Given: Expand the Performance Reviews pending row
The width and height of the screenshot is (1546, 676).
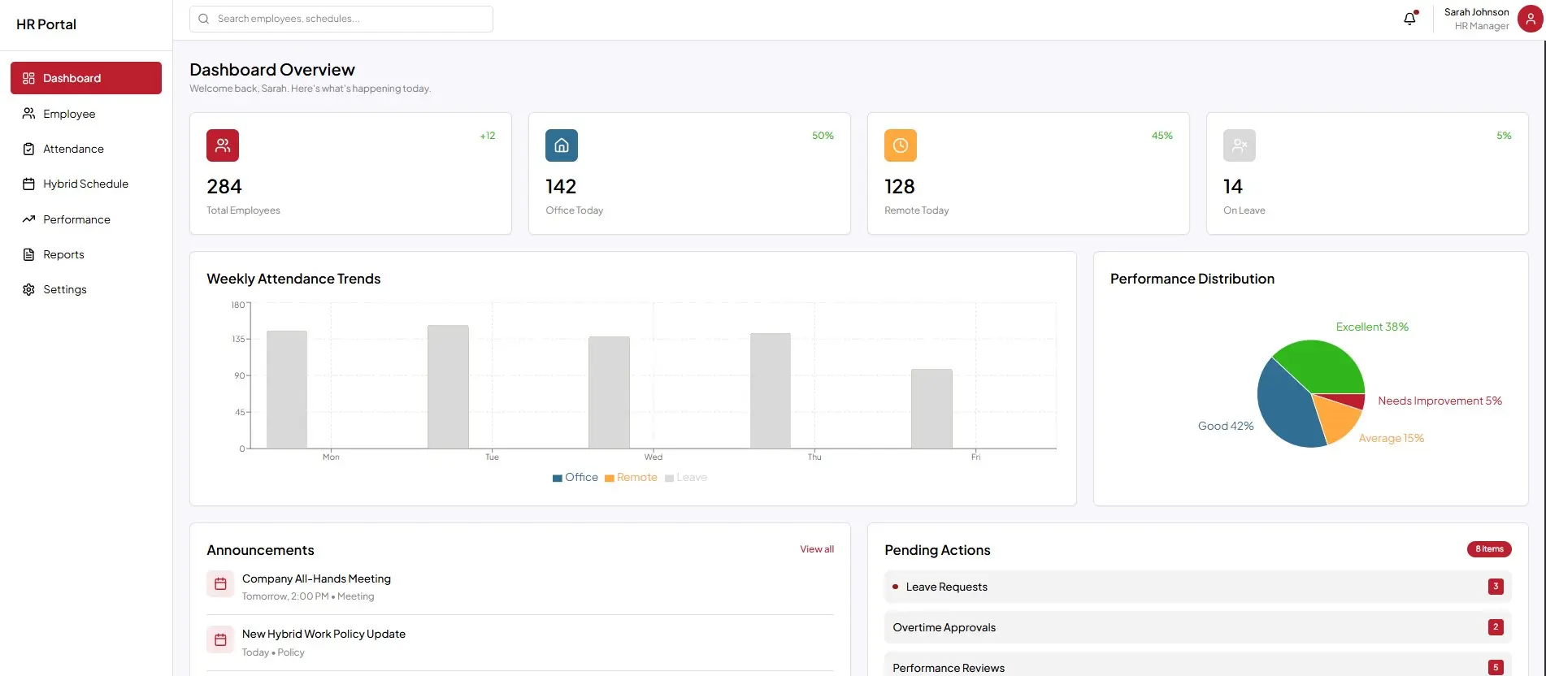Looking at the screenshot, I should [x=1196, y=667].
